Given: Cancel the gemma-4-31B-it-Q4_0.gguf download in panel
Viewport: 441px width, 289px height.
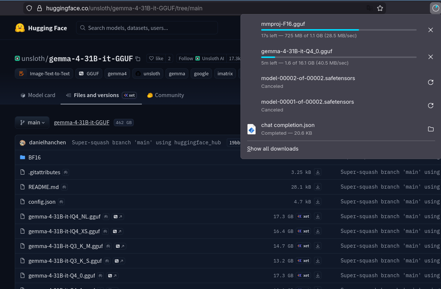Looking at the screenshot, I should tap(430, 57).
